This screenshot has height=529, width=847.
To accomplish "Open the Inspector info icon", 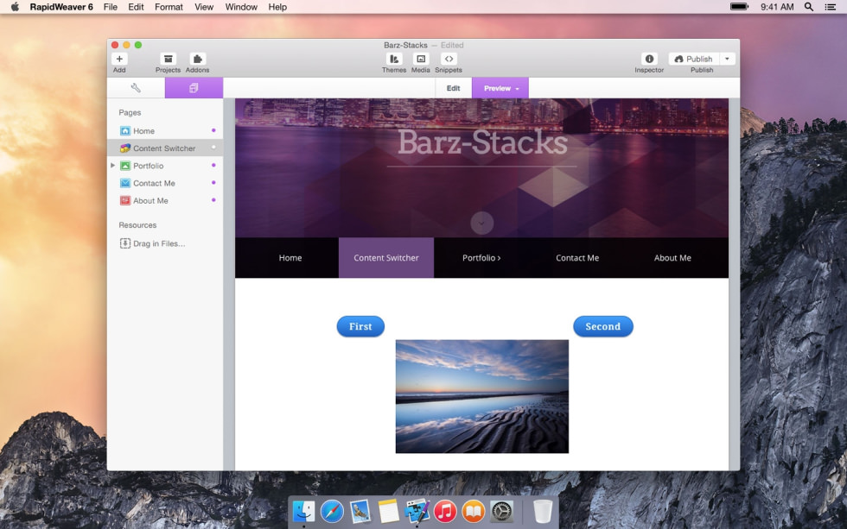I will point(649,59).
